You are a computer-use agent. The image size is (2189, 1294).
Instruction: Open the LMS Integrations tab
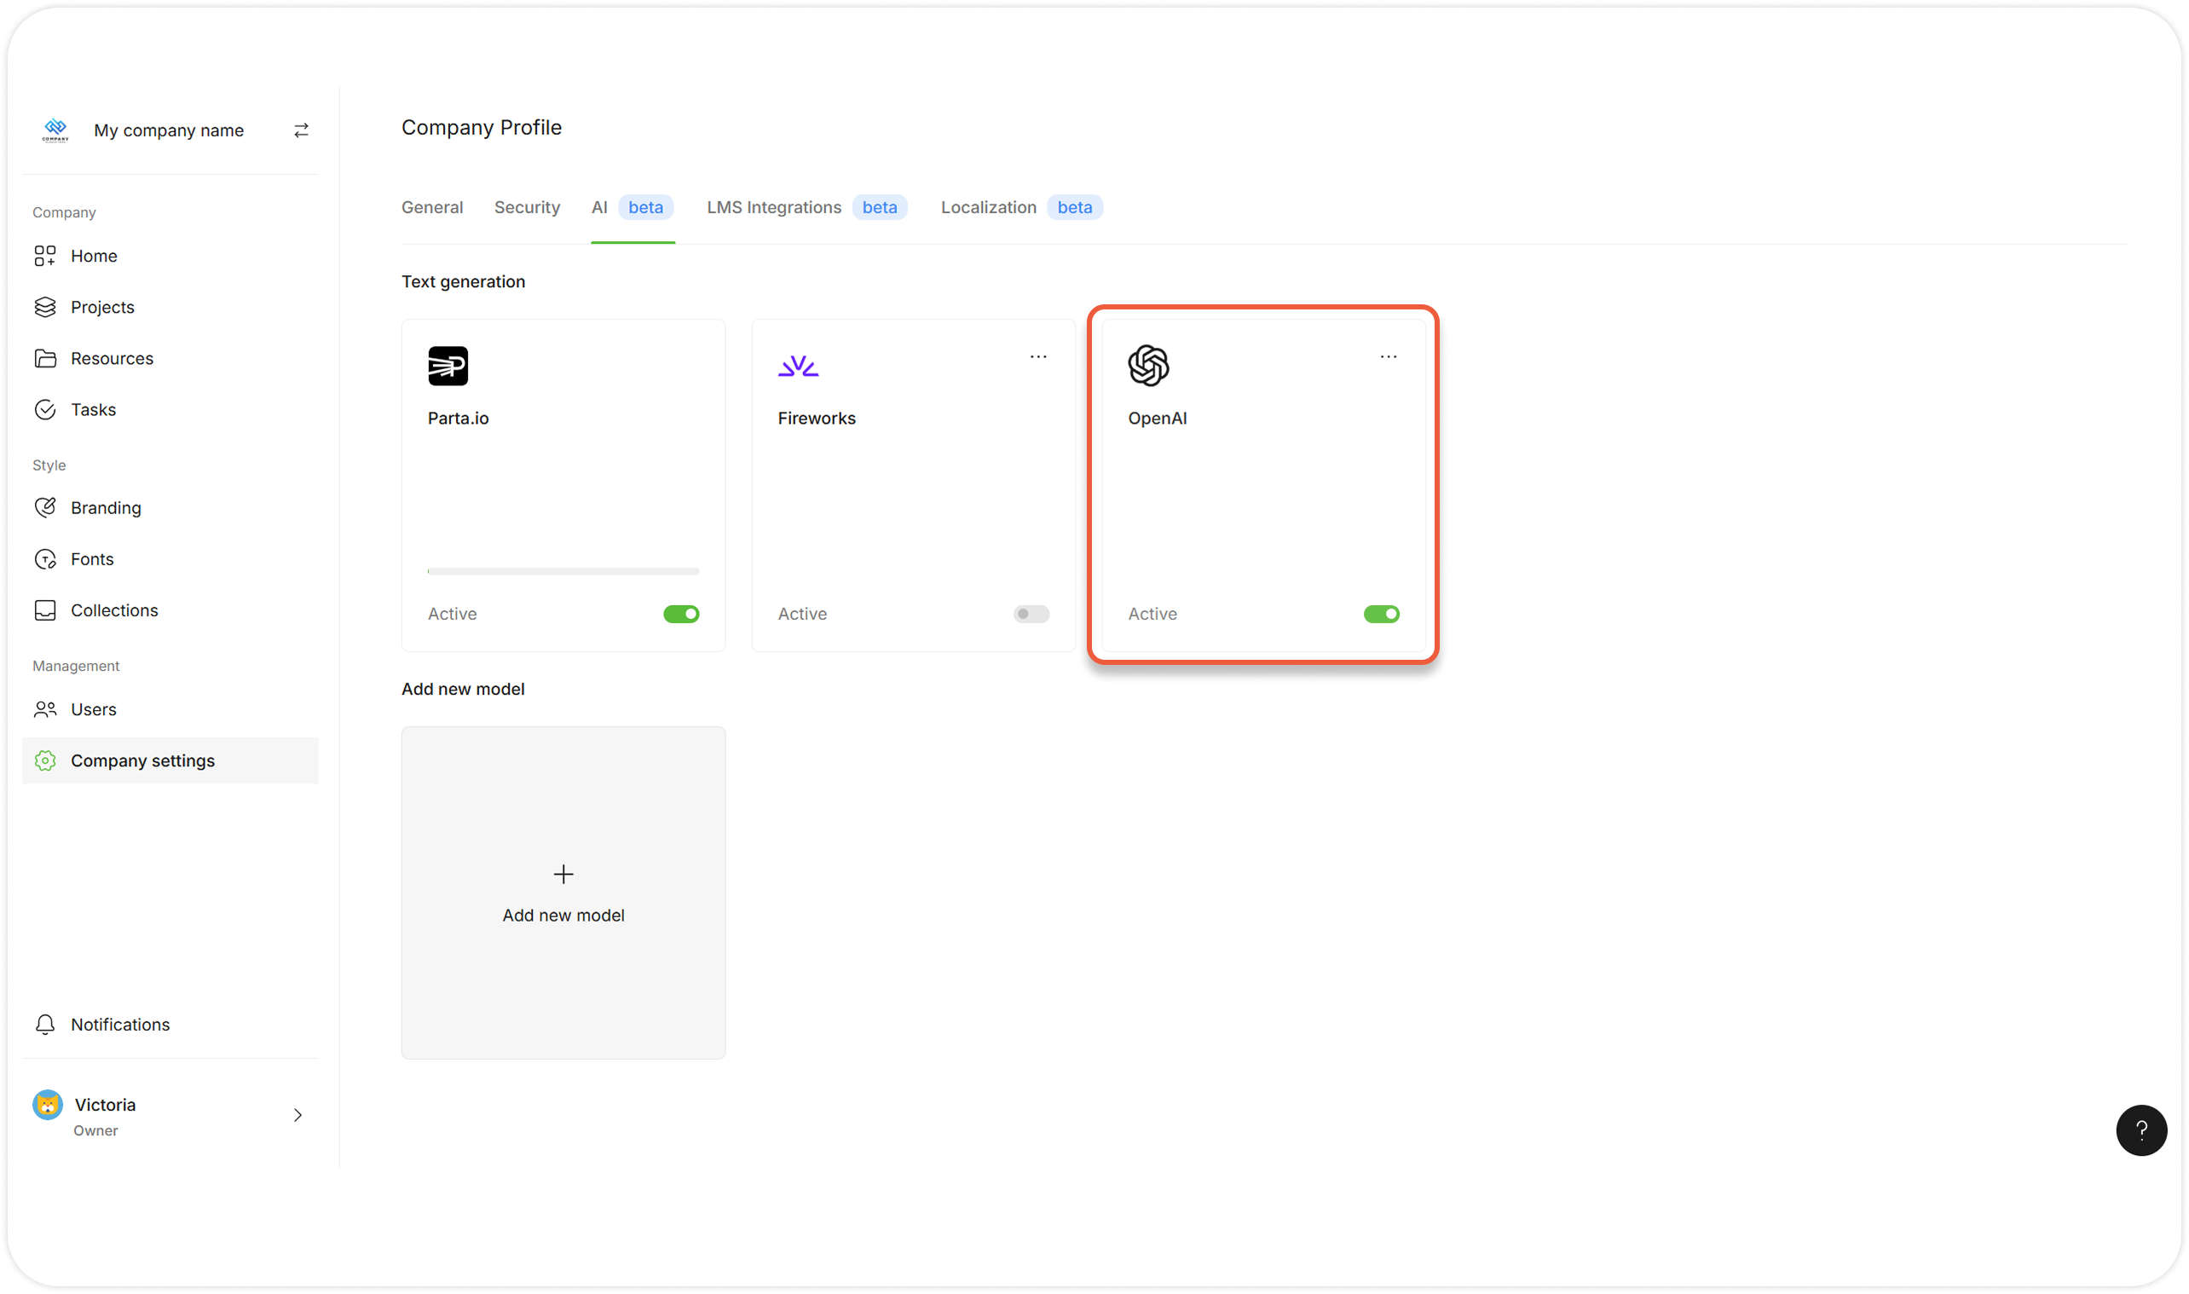pyautogui.click(x=773, y=207)
